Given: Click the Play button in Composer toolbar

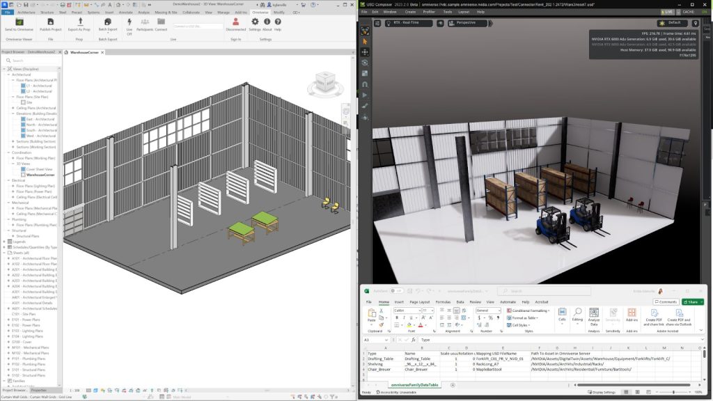Looking at the screenshot, I should coord(365,95).
